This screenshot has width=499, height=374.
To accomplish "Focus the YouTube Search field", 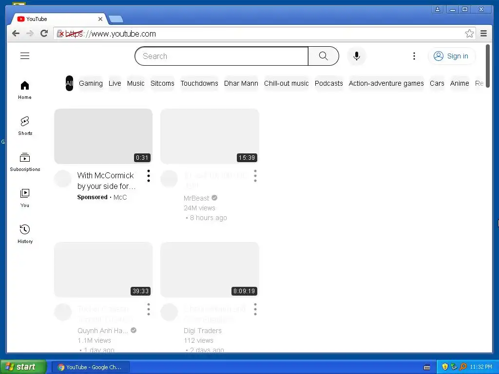I will pyautogui.click(x=222, y=56).
